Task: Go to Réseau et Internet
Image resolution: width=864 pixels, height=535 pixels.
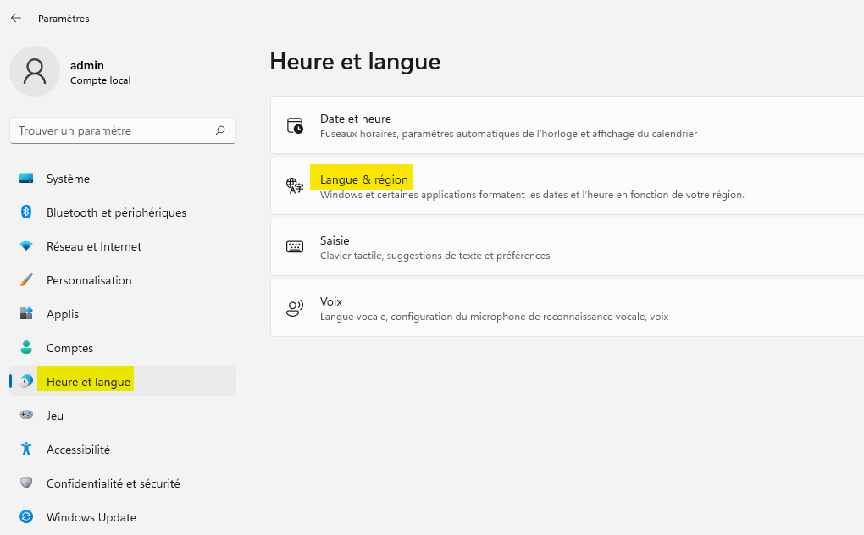Action: (93, 246)
